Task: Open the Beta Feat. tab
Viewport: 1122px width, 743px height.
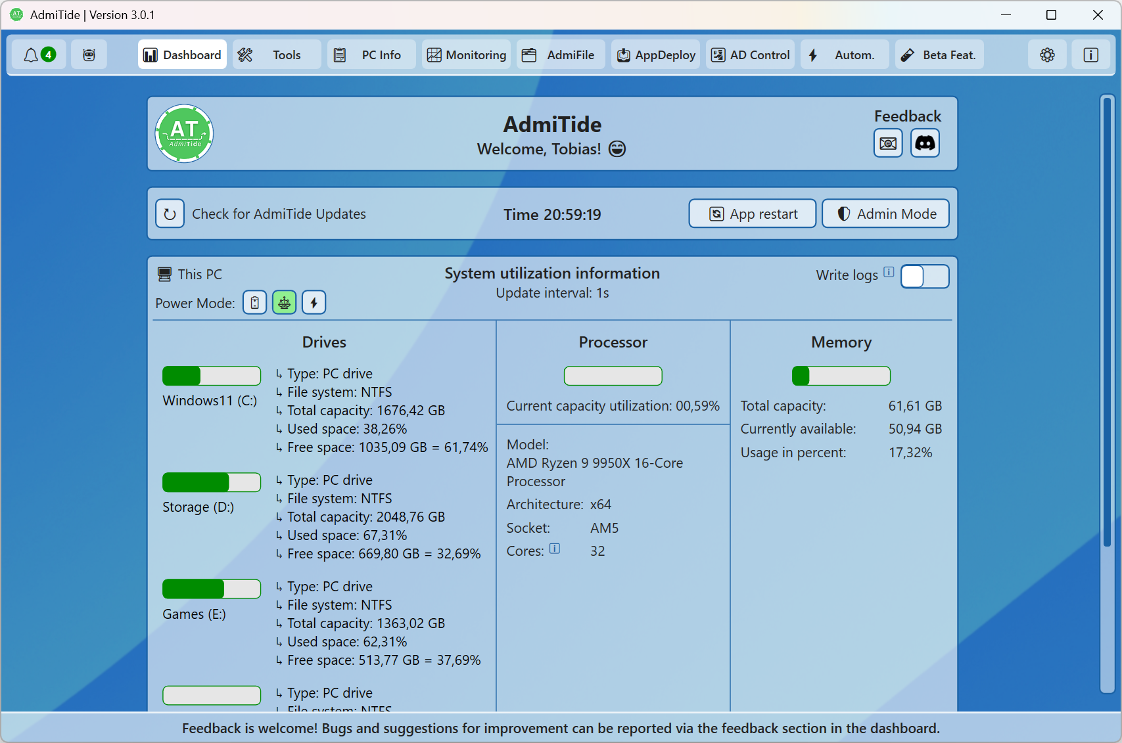Action: tap(939, 55)
